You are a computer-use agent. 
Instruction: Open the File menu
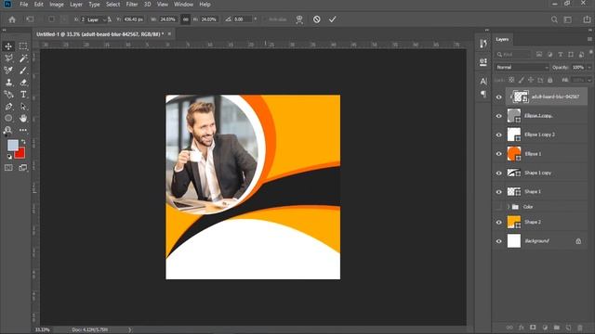pyautogui.click(x=24, y=5)
